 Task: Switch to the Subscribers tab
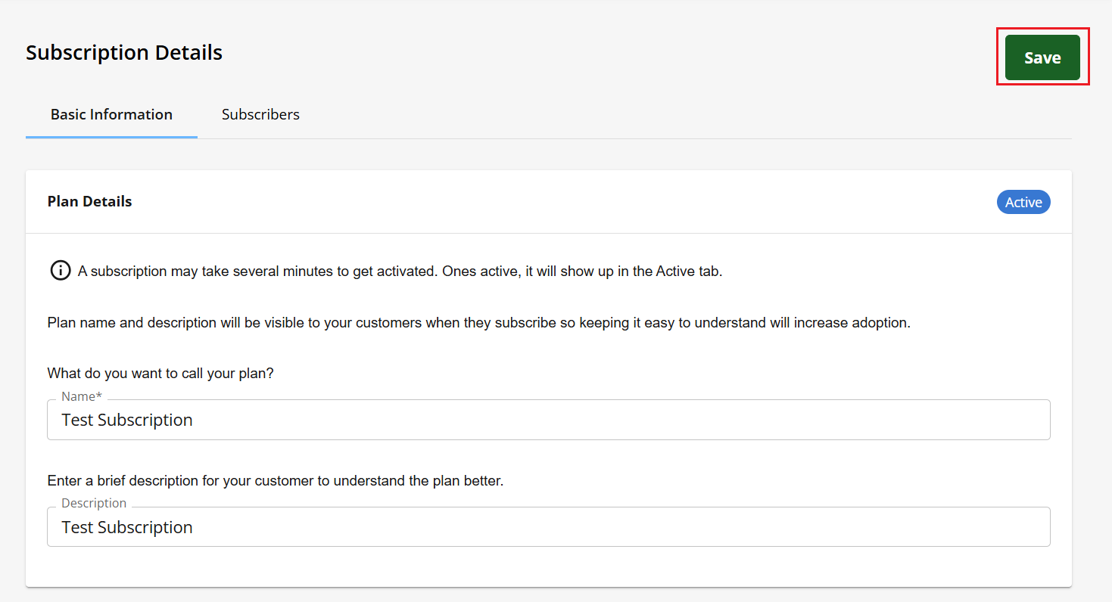pos(260,115)
